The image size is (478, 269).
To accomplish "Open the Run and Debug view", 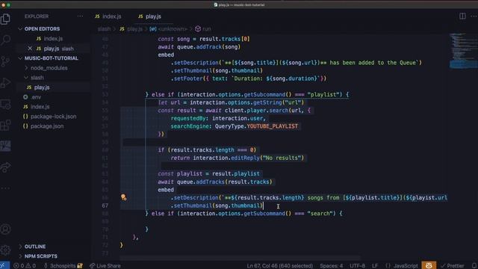I will click(5, 83).
